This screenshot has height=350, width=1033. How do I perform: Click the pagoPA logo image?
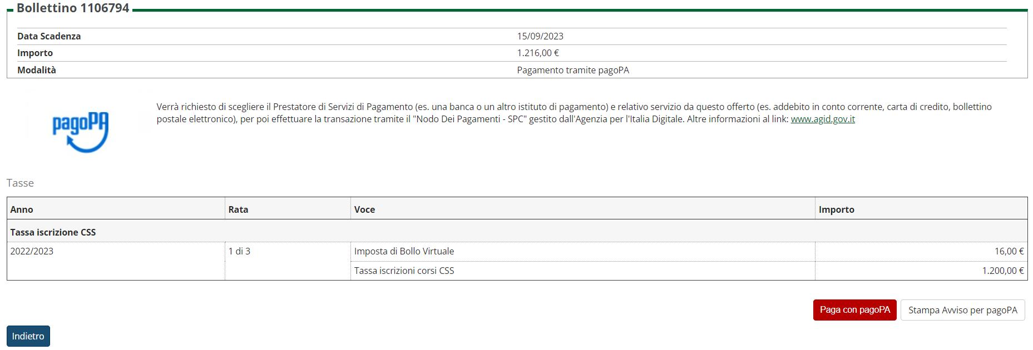pos(80,132)
